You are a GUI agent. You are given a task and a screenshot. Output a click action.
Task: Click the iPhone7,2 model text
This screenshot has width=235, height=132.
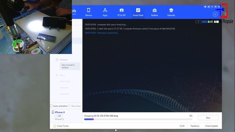pyautogui.click(x=59, y=119)
